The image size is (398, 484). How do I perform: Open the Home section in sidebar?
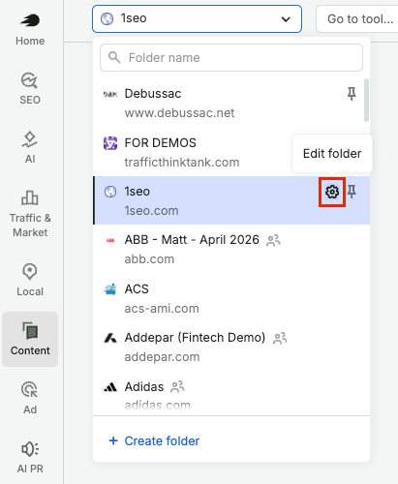point(30,30)
